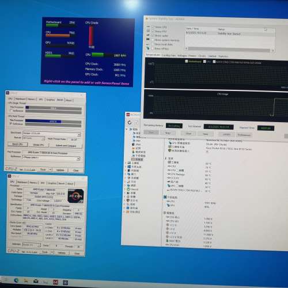Viewport: 288px width, 288px height.
Task: Enable the Stress local disks checkbox
Action: [153, 44]
